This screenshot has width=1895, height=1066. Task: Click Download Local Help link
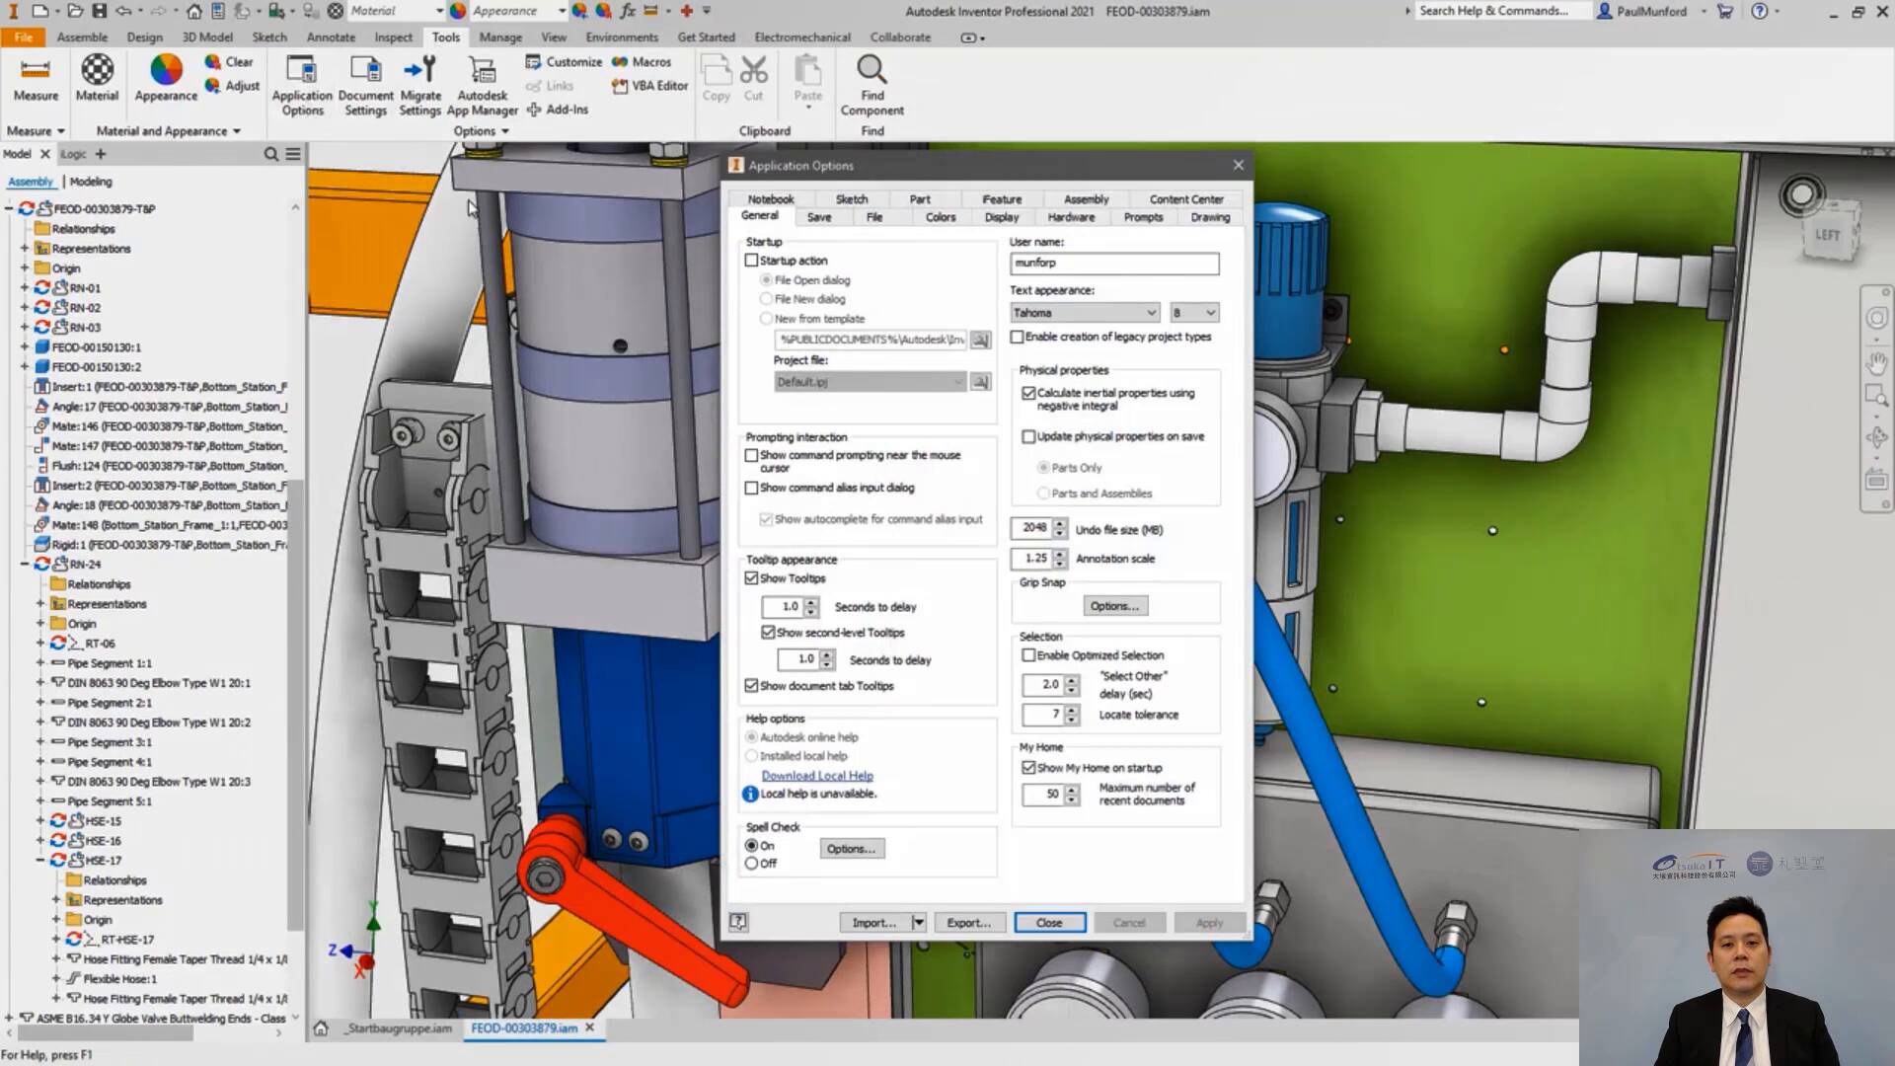point(817,776)
